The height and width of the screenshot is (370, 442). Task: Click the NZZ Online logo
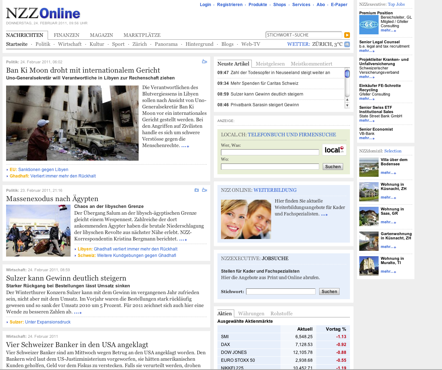pyautogui.click(x=43, y=14)
